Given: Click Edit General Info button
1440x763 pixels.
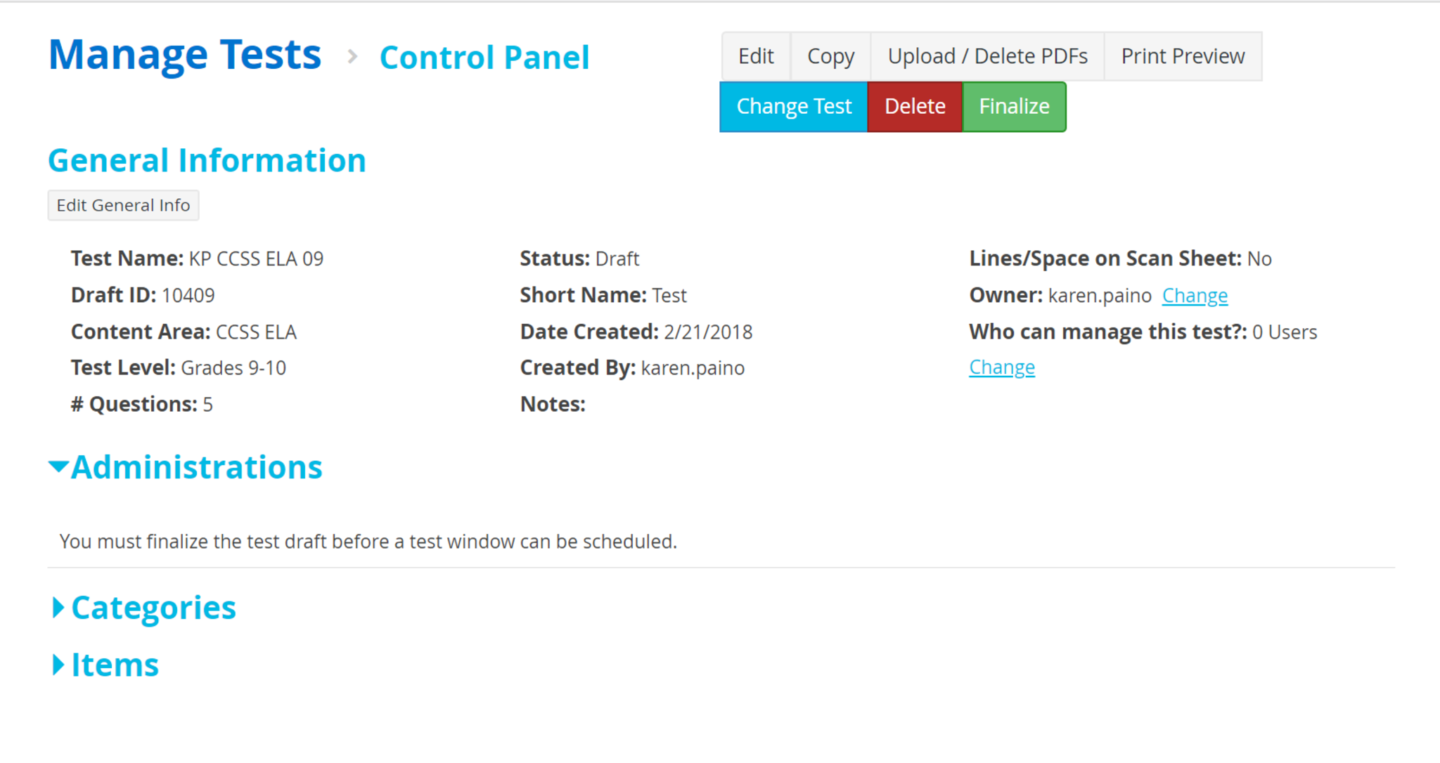Looking at the screenshot, I should pyautogui.click(x=123, y=205).
